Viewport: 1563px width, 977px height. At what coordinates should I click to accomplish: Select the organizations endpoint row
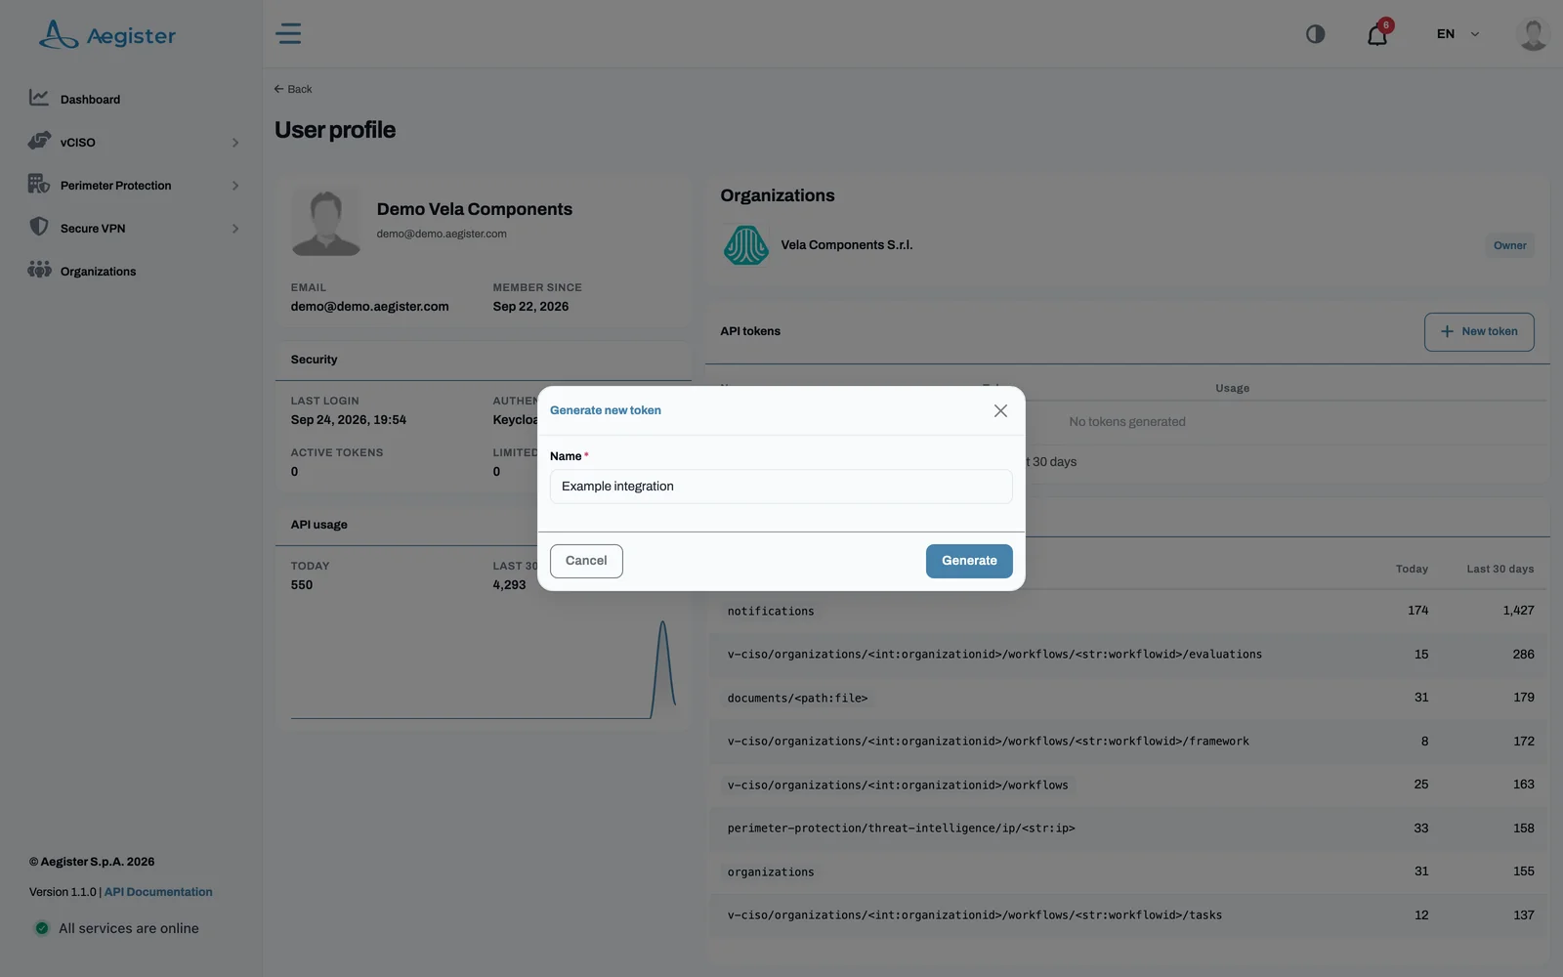tap(1128, 871)
